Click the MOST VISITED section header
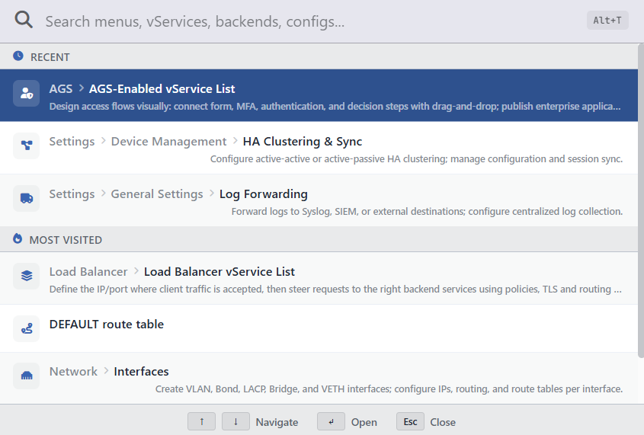This screenshot has width=644, height=435. tap(319, 239)
